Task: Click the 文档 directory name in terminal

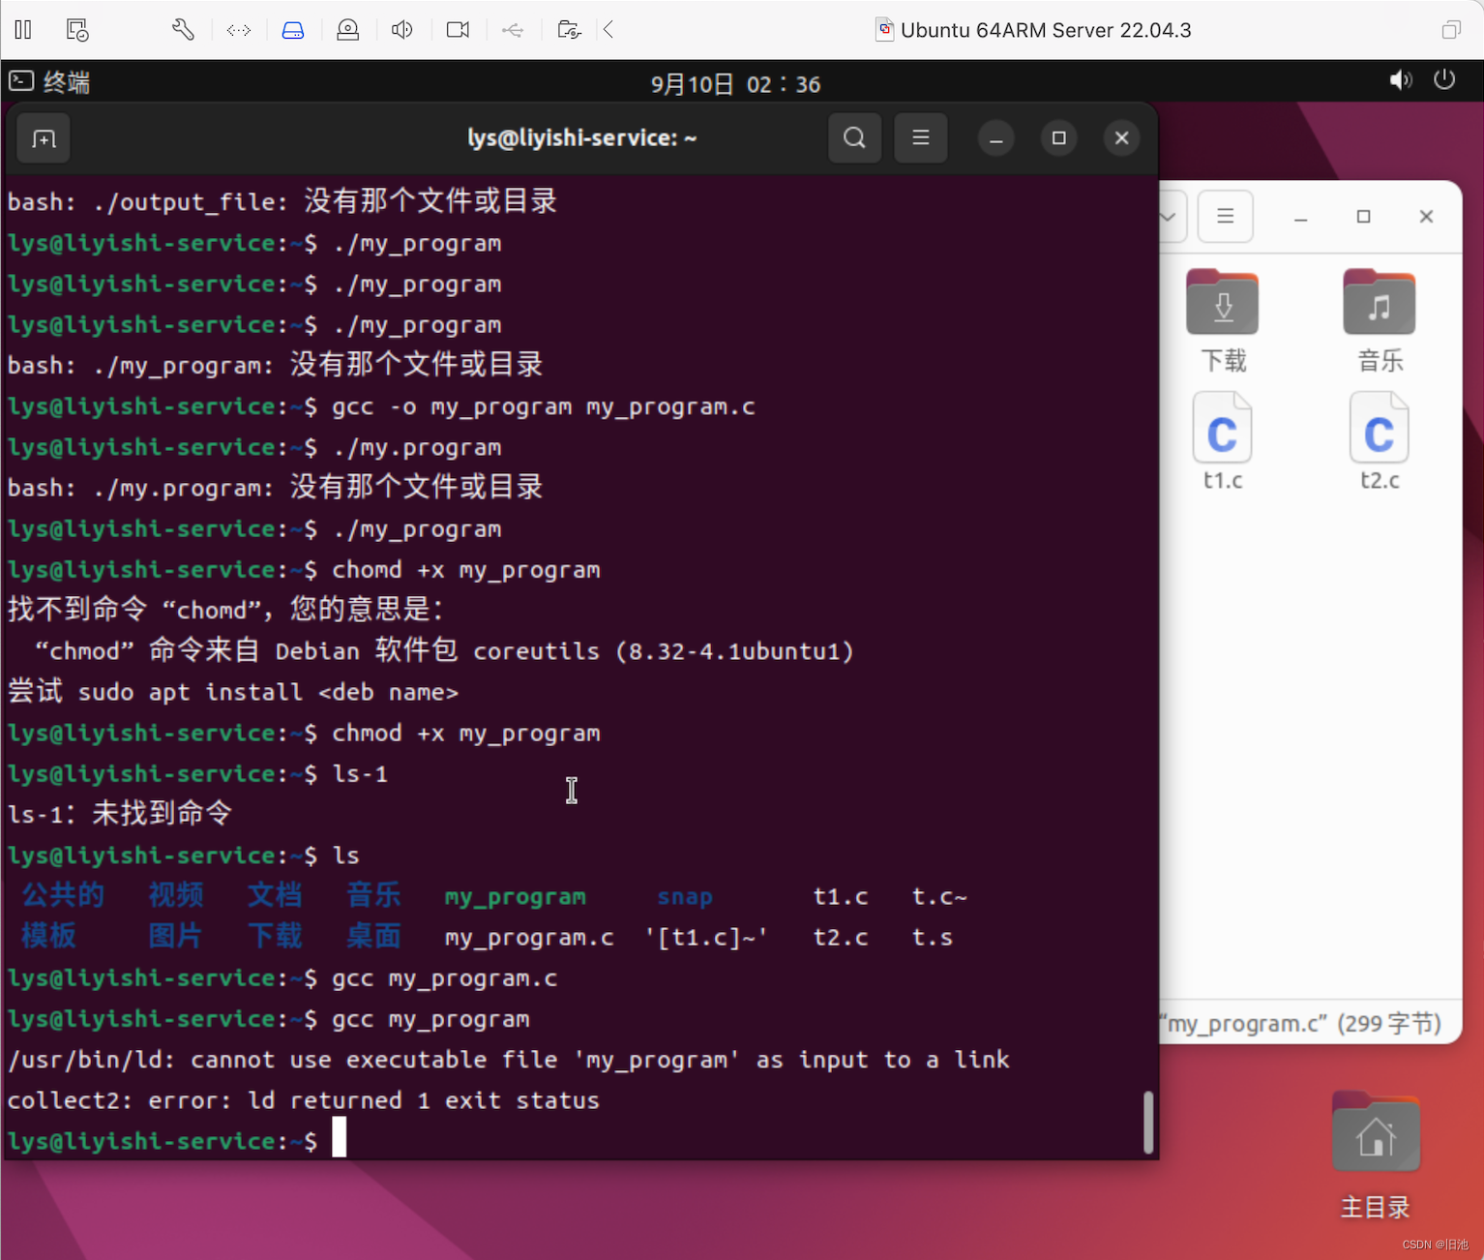Action: (x=275, y=895)
